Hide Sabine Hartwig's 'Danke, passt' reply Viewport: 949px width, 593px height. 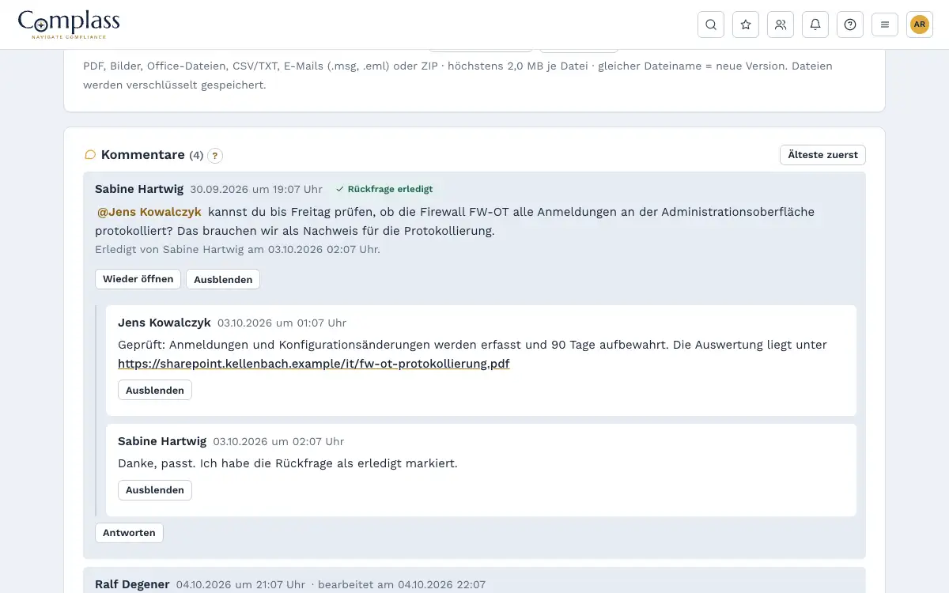click(155, 490)
